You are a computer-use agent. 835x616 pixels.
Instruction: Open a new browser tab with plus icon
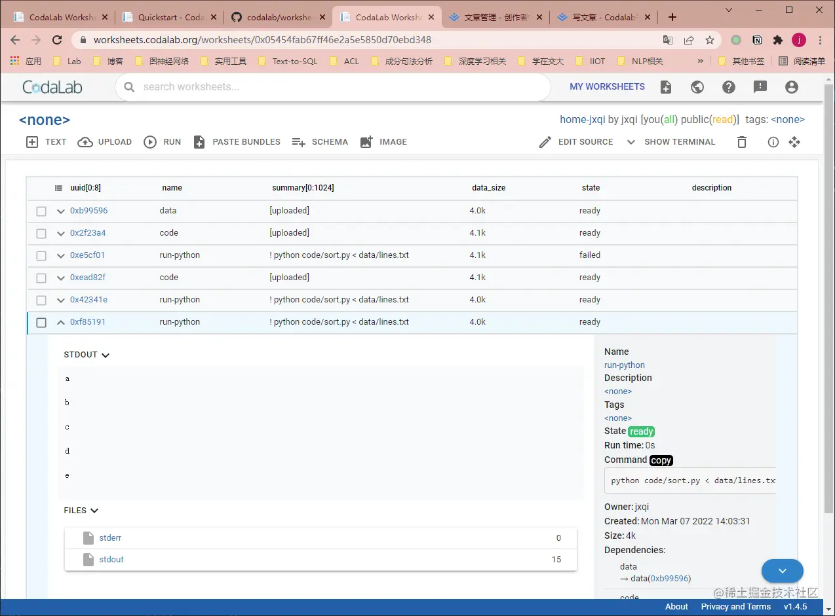click(672, 18)
